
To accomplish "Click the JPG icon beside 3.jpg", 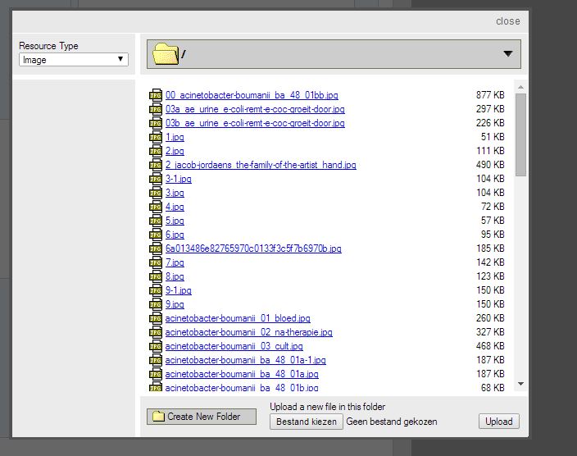I will [155, 193].
